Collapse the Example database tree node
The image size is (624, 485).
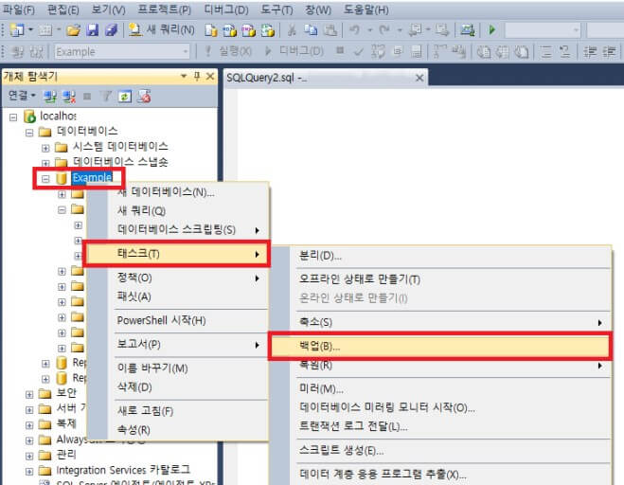[45, 178]
